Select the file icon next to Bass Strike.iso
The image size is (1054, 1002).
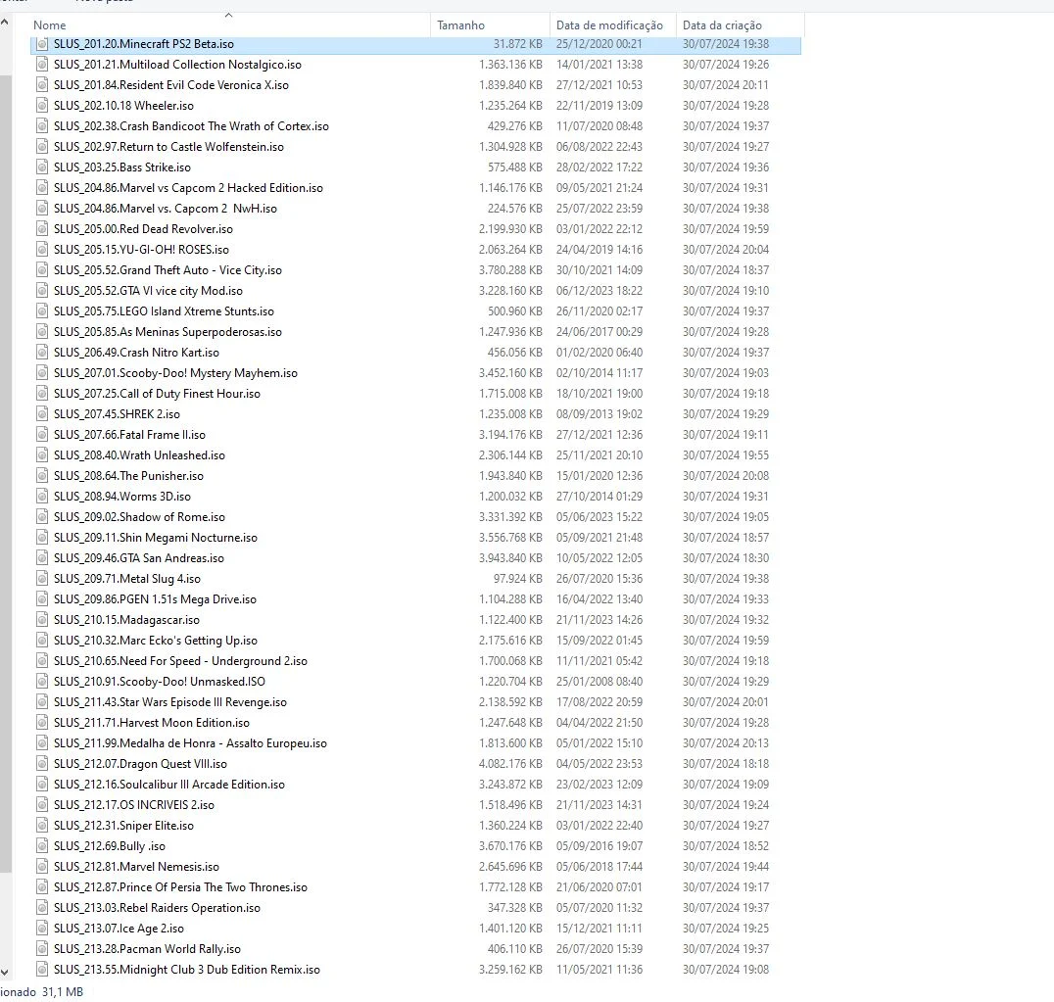pos(42,167)
